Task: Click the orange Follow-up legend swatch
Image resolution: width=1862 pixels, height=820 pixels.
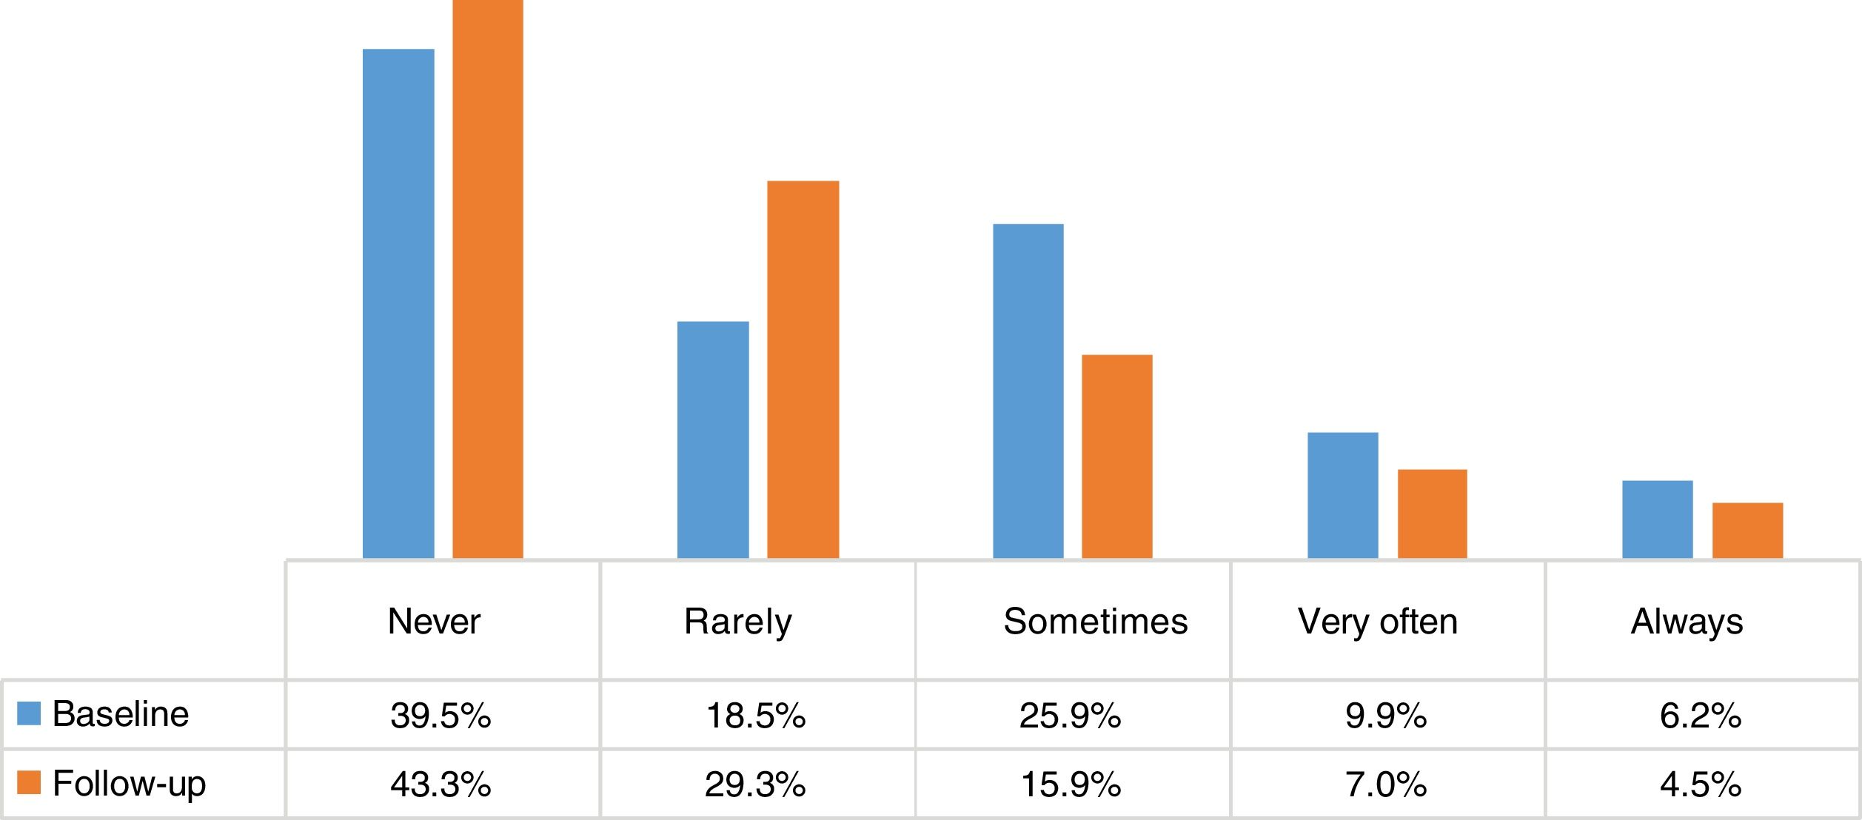Action: tap(29, 782)
